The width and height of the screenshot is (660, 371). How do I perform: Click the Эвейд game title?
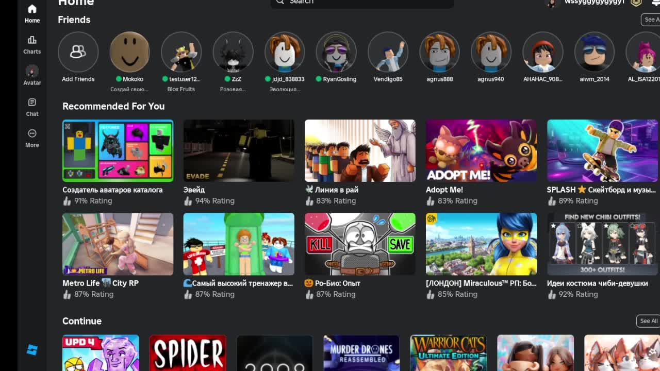click(194, 190)
